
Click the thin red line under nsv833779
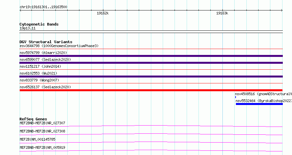[151, 83]
